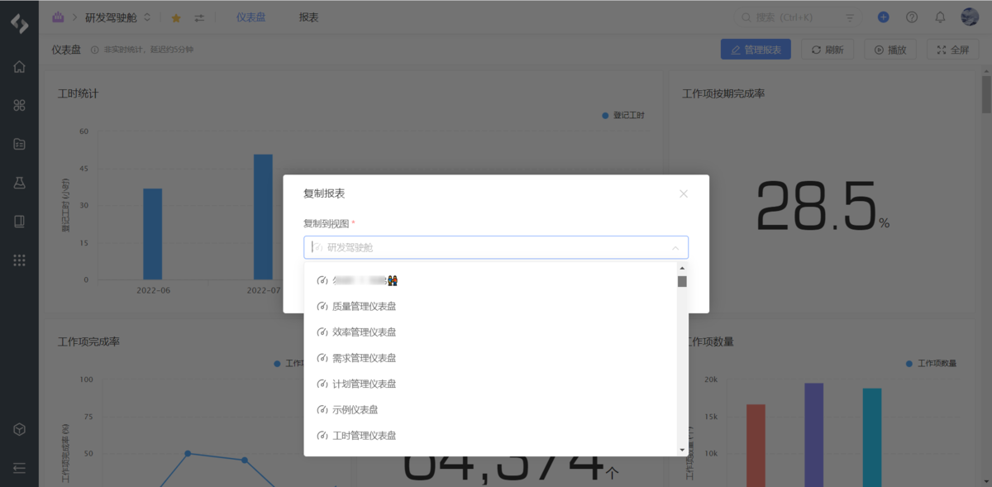Switch to the 仪表盘 tab
The image size is (992, 487).
pyautogui.click(x=250, y=17)
